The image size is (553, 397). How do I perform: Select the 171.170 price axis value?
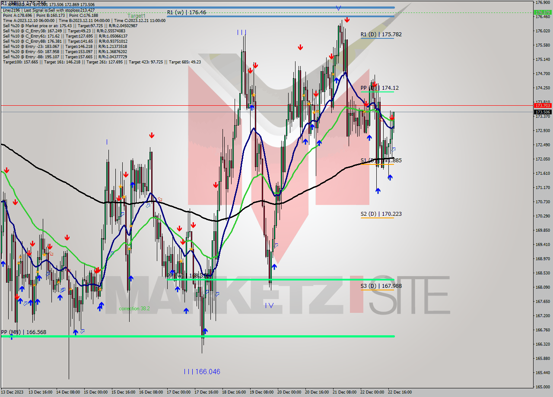(x=543, y=187)
